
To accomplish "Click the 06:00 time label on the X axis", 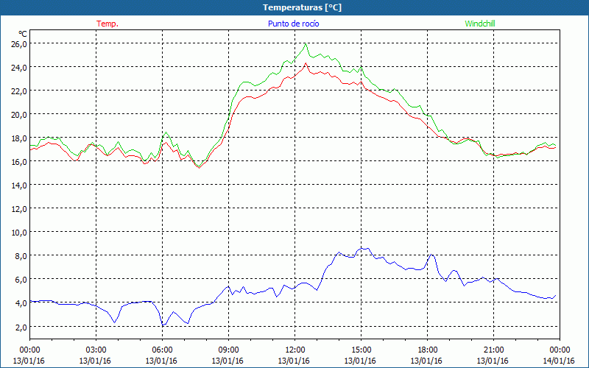I will [x=162, y=350].
